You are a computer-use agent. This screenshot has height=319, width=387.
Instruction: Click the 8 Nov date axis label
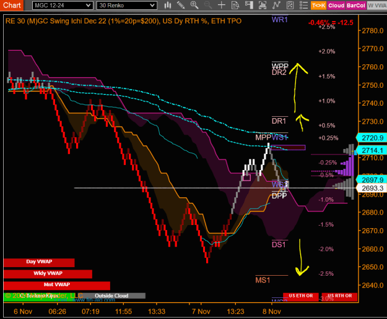(271, 312)
